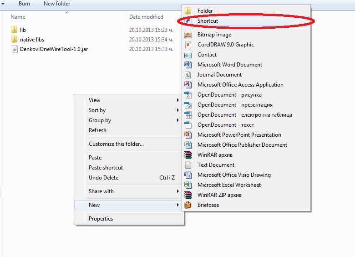Select the Text Document label
355x257 pixels.
click(x=216, y=165)
